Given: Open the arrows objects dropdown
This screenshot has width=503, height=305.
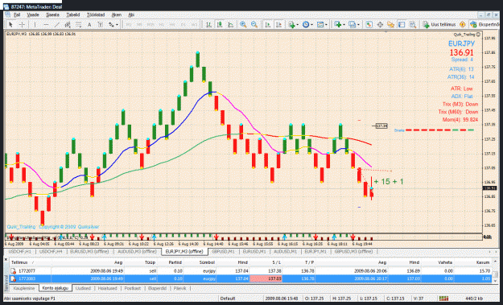Looking at the screenshot, I should 113,24.
